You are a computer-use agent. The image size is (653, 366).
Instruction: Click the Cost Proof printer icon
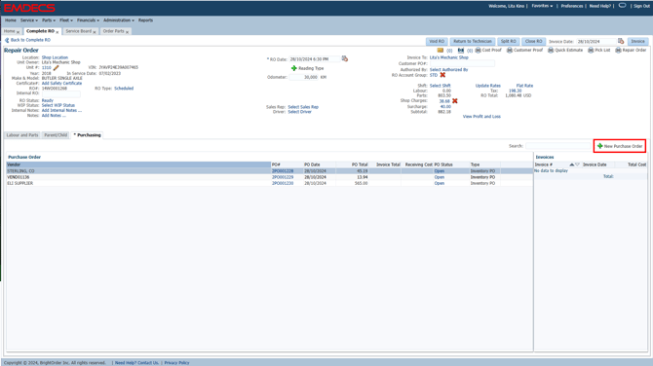coord(479,50)
